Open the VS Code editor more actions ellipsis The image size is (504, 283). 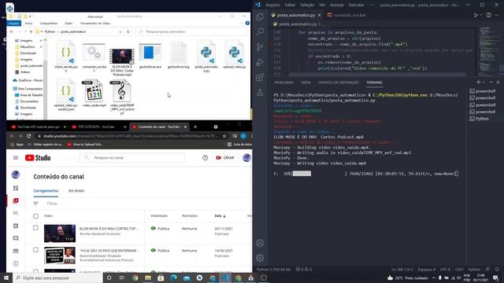tap(497, 15)
